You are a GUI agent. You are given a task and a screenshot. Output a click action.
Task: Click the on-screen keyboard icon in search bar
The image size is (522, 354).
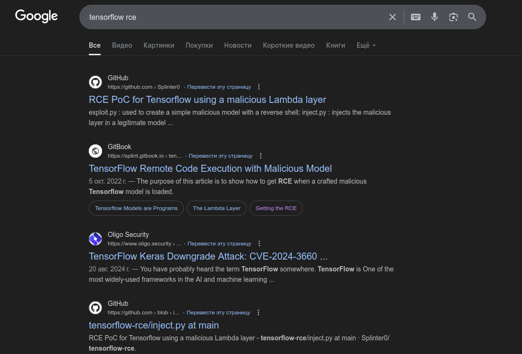(415, 17)
